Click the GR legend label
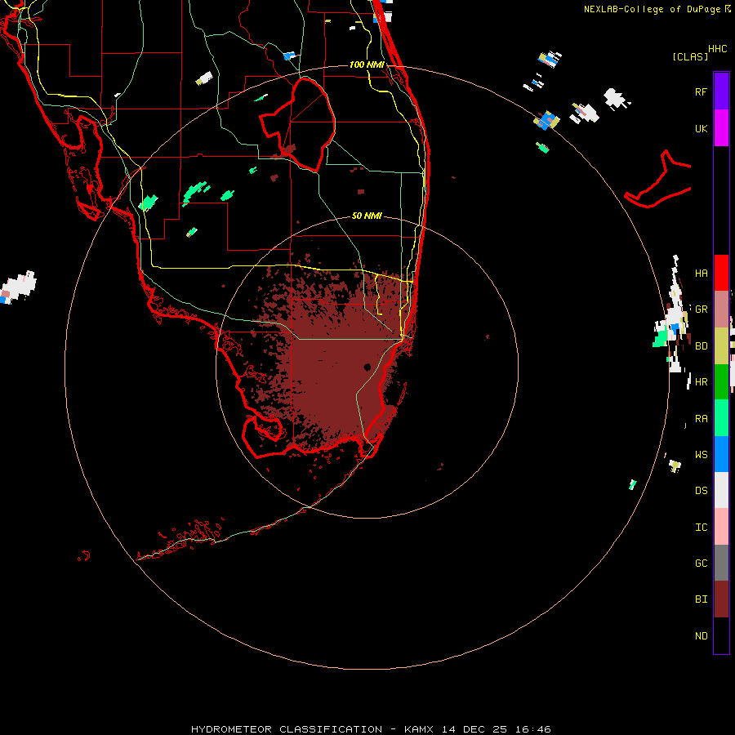Viewport: 735px width, 735px height. pyautogui.click(x=701, y=310)
